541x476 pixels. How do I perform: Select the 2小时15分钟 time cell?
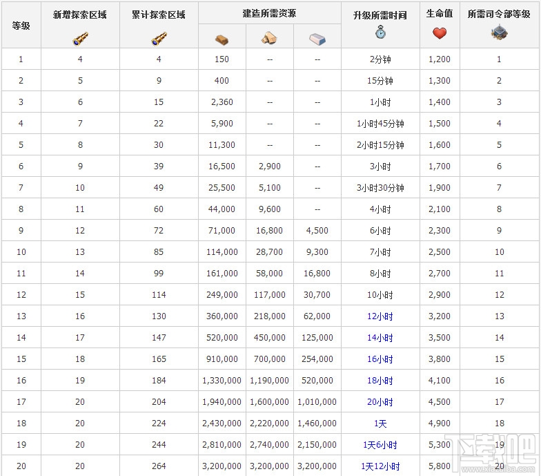coord(380,145)
